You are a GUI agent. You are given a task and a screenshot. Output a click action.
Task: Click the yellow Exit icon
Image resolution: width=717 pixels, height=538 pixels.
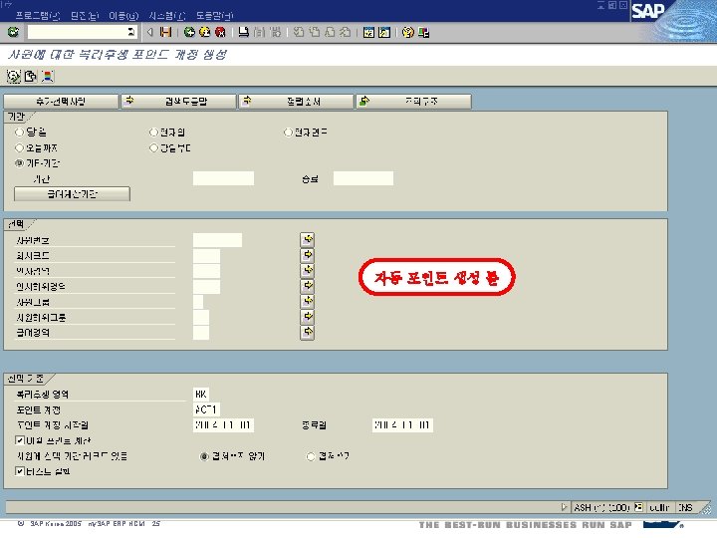click(x=205, y=32)
